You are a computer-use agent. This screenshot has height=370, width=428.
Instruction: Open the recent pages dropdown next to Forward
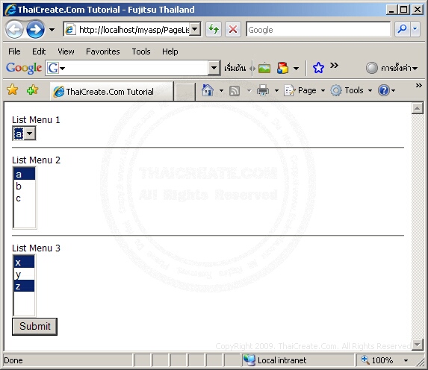coord(52,29)
